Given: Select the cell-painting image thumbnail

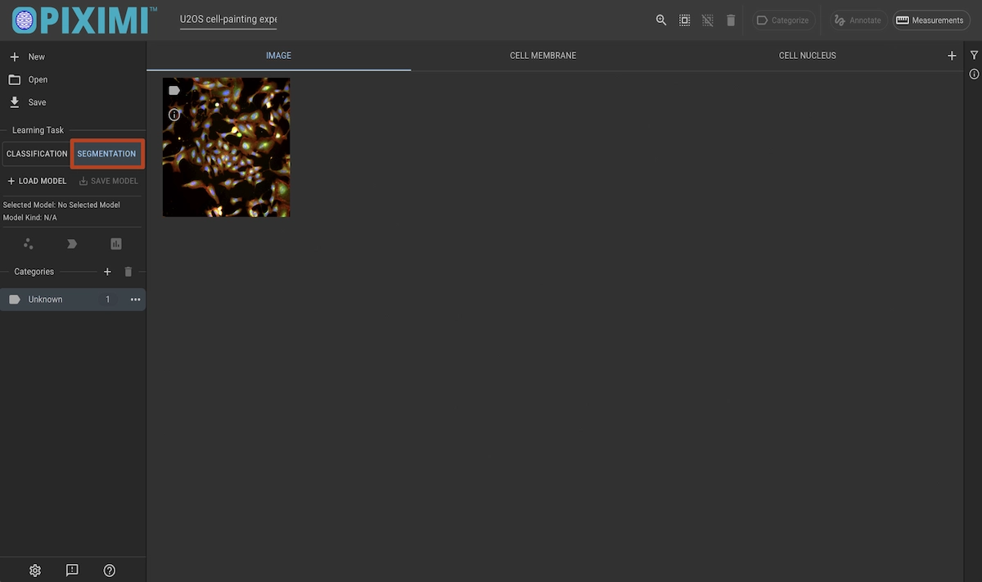Looking at the screenshot, I should pyautogui.click(x=227, y=147).
